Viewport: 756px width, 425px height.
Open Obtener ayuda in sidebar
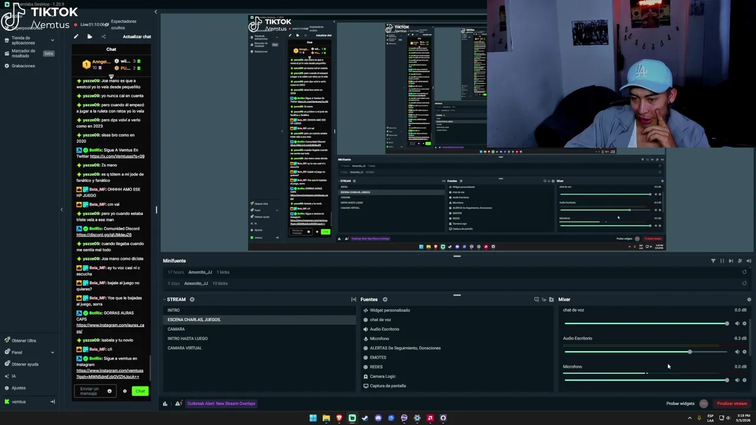coord(25,364)
